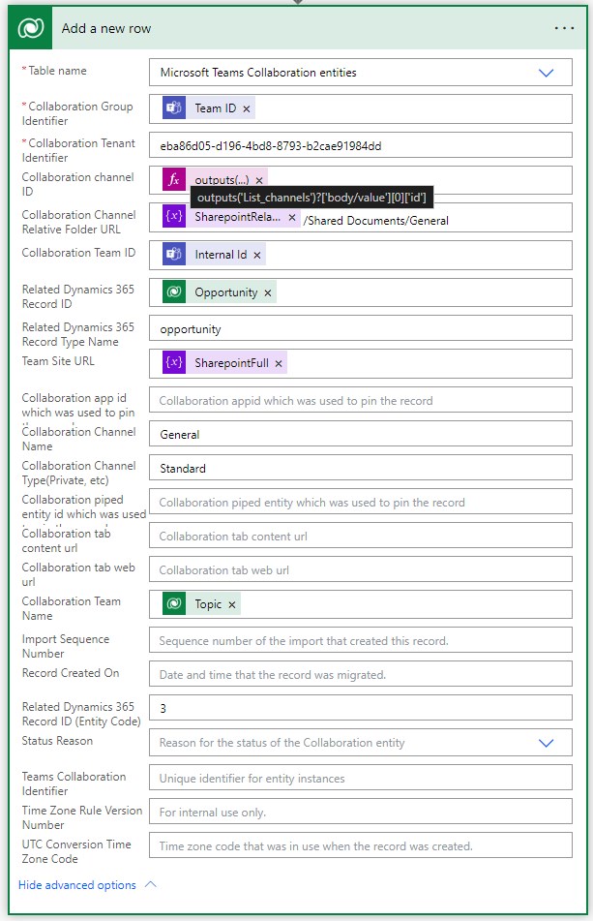Viewport: 593px width, 921px height.
Task: Remove the Internal Id token
Action: [257, 256]
